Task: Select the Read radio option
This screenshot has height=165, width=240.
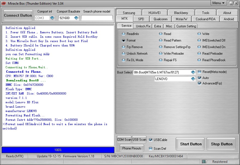Action: (x=165, y=34)
